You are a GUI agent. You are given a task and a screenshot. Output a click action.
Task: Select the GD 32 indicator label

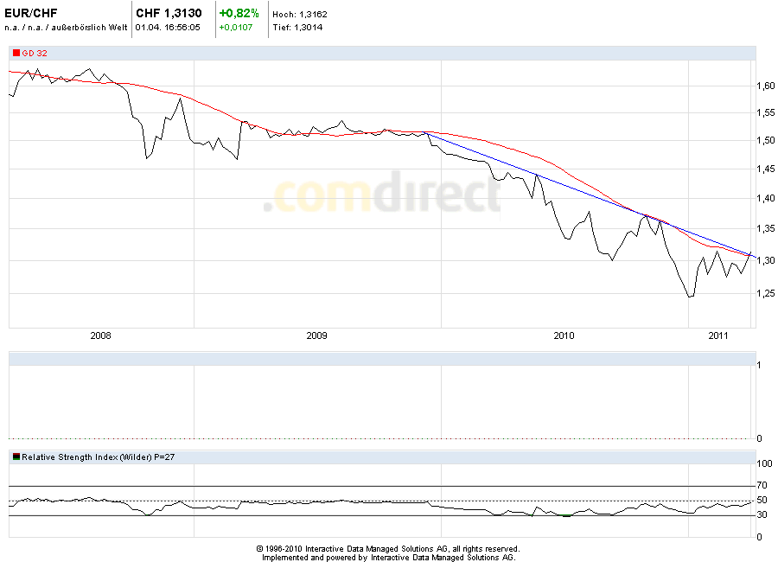(35, 53)
